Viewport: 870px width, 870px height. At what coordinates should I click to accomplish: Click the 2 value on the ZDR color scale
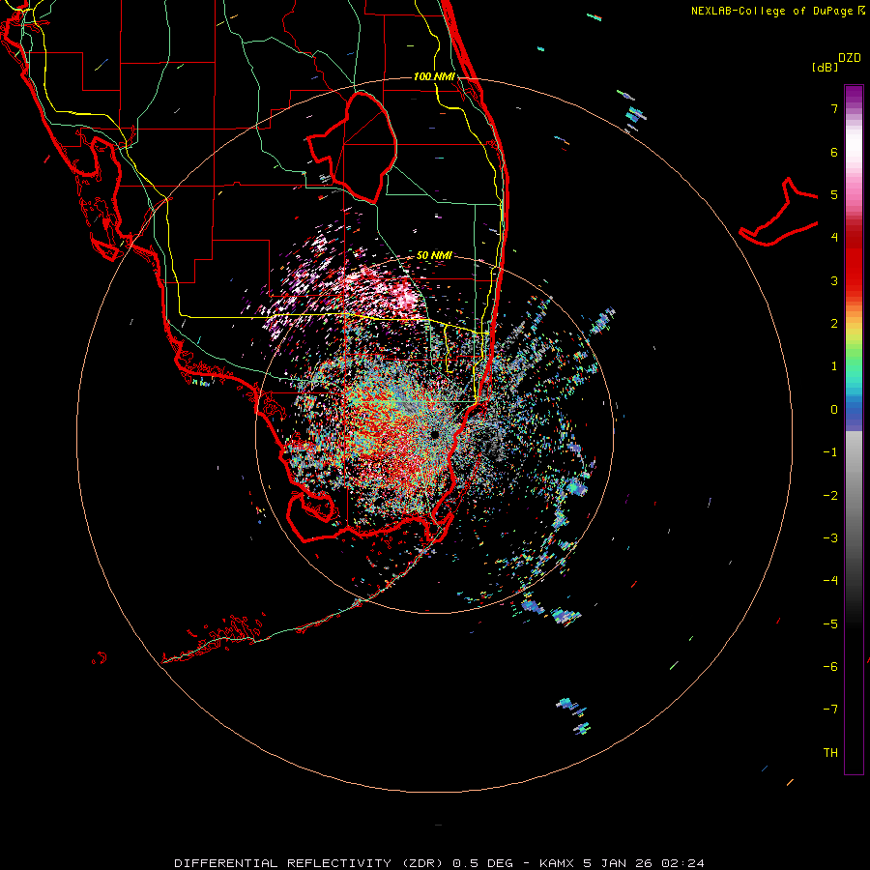pyautogui.click(x=834, y=324)
